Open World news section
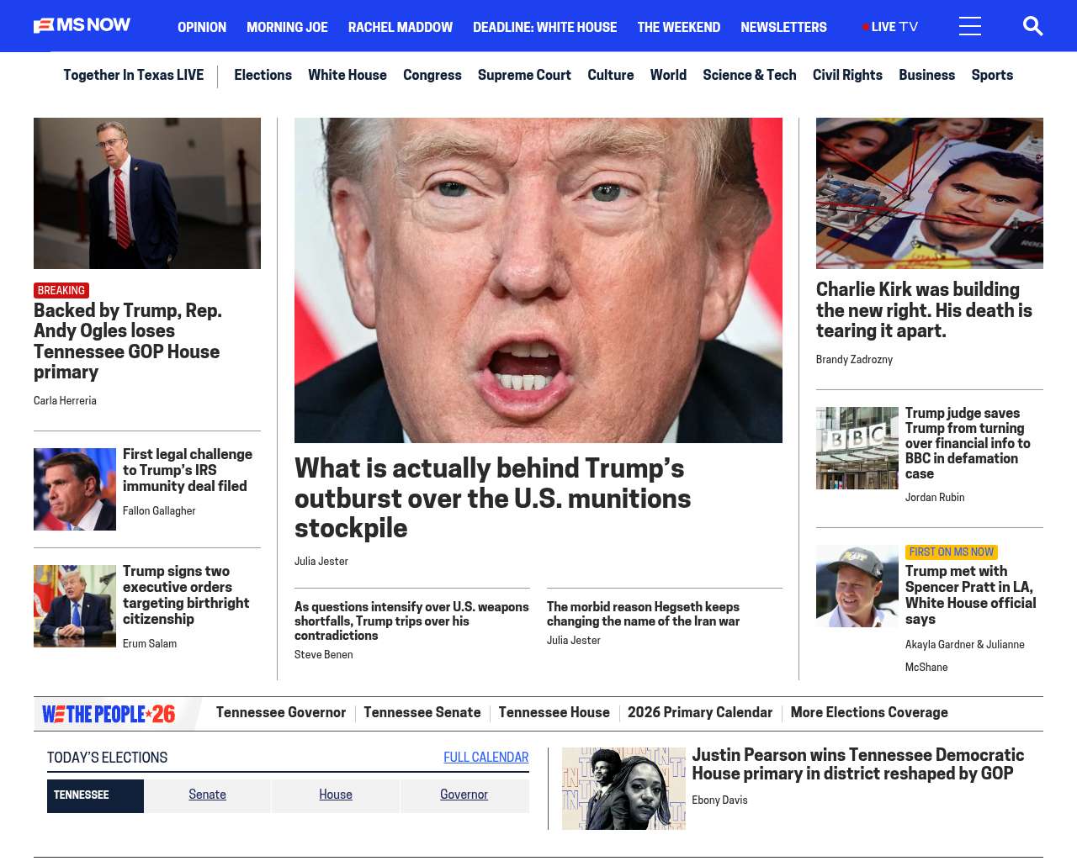 [668, 75]
